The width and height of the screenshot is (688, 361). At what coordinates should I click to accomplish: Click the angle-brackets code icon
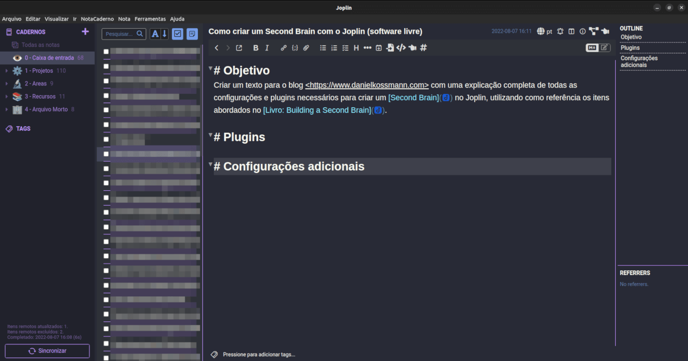coord(401,48)
